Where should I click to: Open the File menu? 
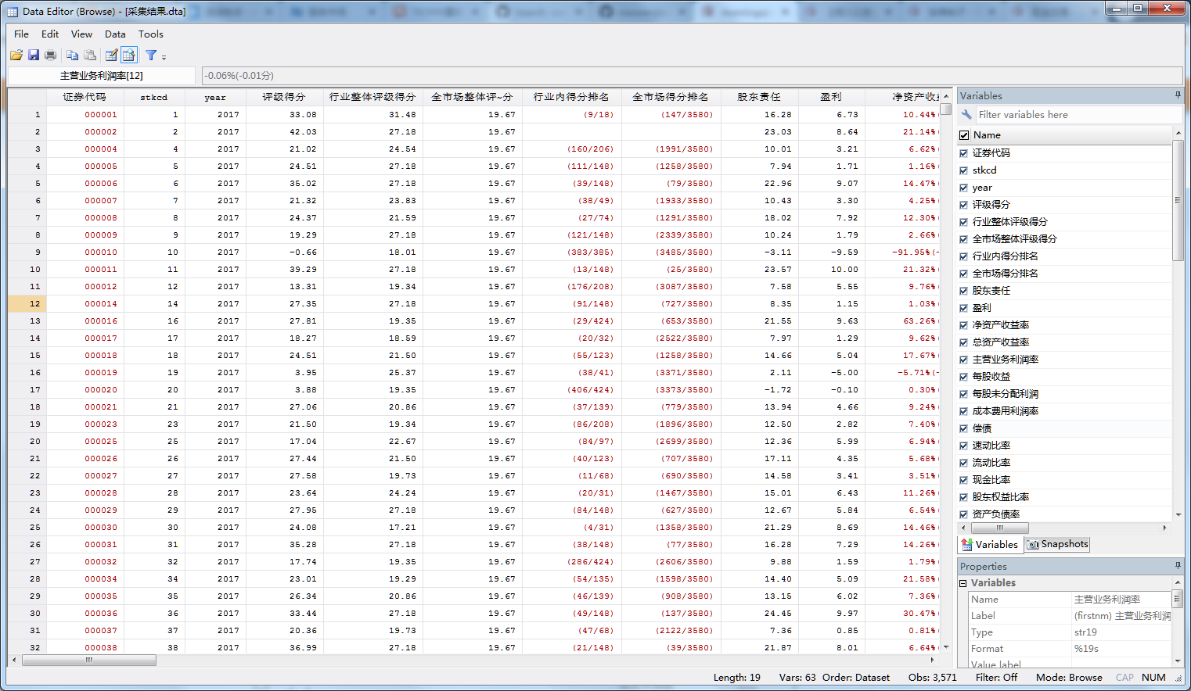pyautogui.click(x=21, y=34)
